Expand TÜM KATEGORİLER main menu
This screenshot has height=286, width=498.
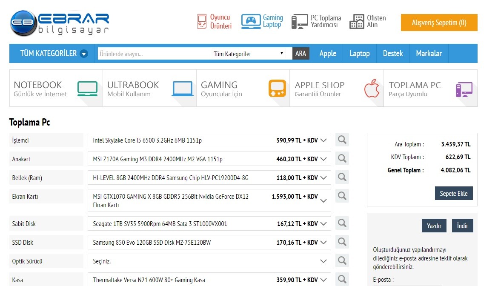54,54
